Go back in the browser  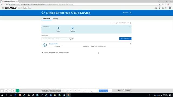tap(2, 4)
